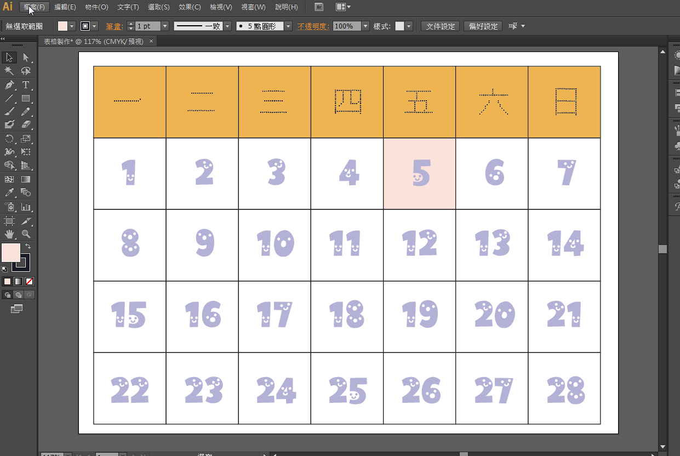Click the large fill color swatch
Image resolution: width=680 pixels, height=456 pixels.
(11, 253)
